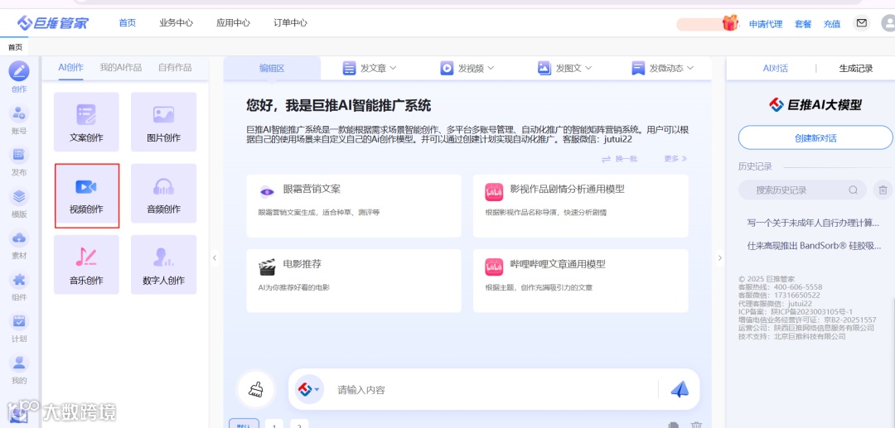The width and height of the screenshot is (895, 428).
Task: Open the 发微动态 dropdown
Action: pos(663,69)
